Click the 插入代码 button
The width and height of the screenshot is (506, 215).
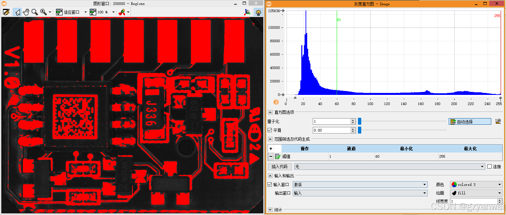coord(280,167)
